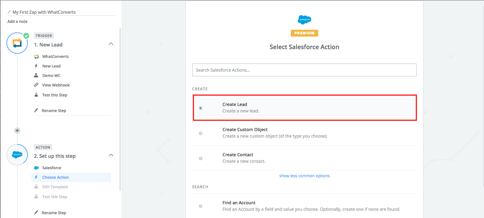
Task: Click the sidebar vertical scrollbar
Action: coord(120,109)
